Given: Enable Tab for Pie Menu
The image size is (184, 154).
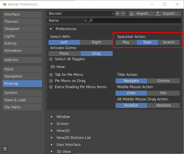Looking at the screenshot, I should point(51,75).
